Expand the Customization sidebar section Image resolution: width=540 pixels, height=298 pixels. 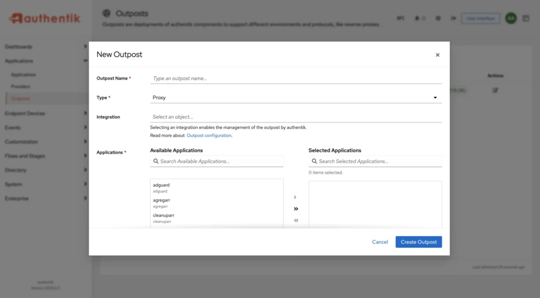click(x=45, y=141)
